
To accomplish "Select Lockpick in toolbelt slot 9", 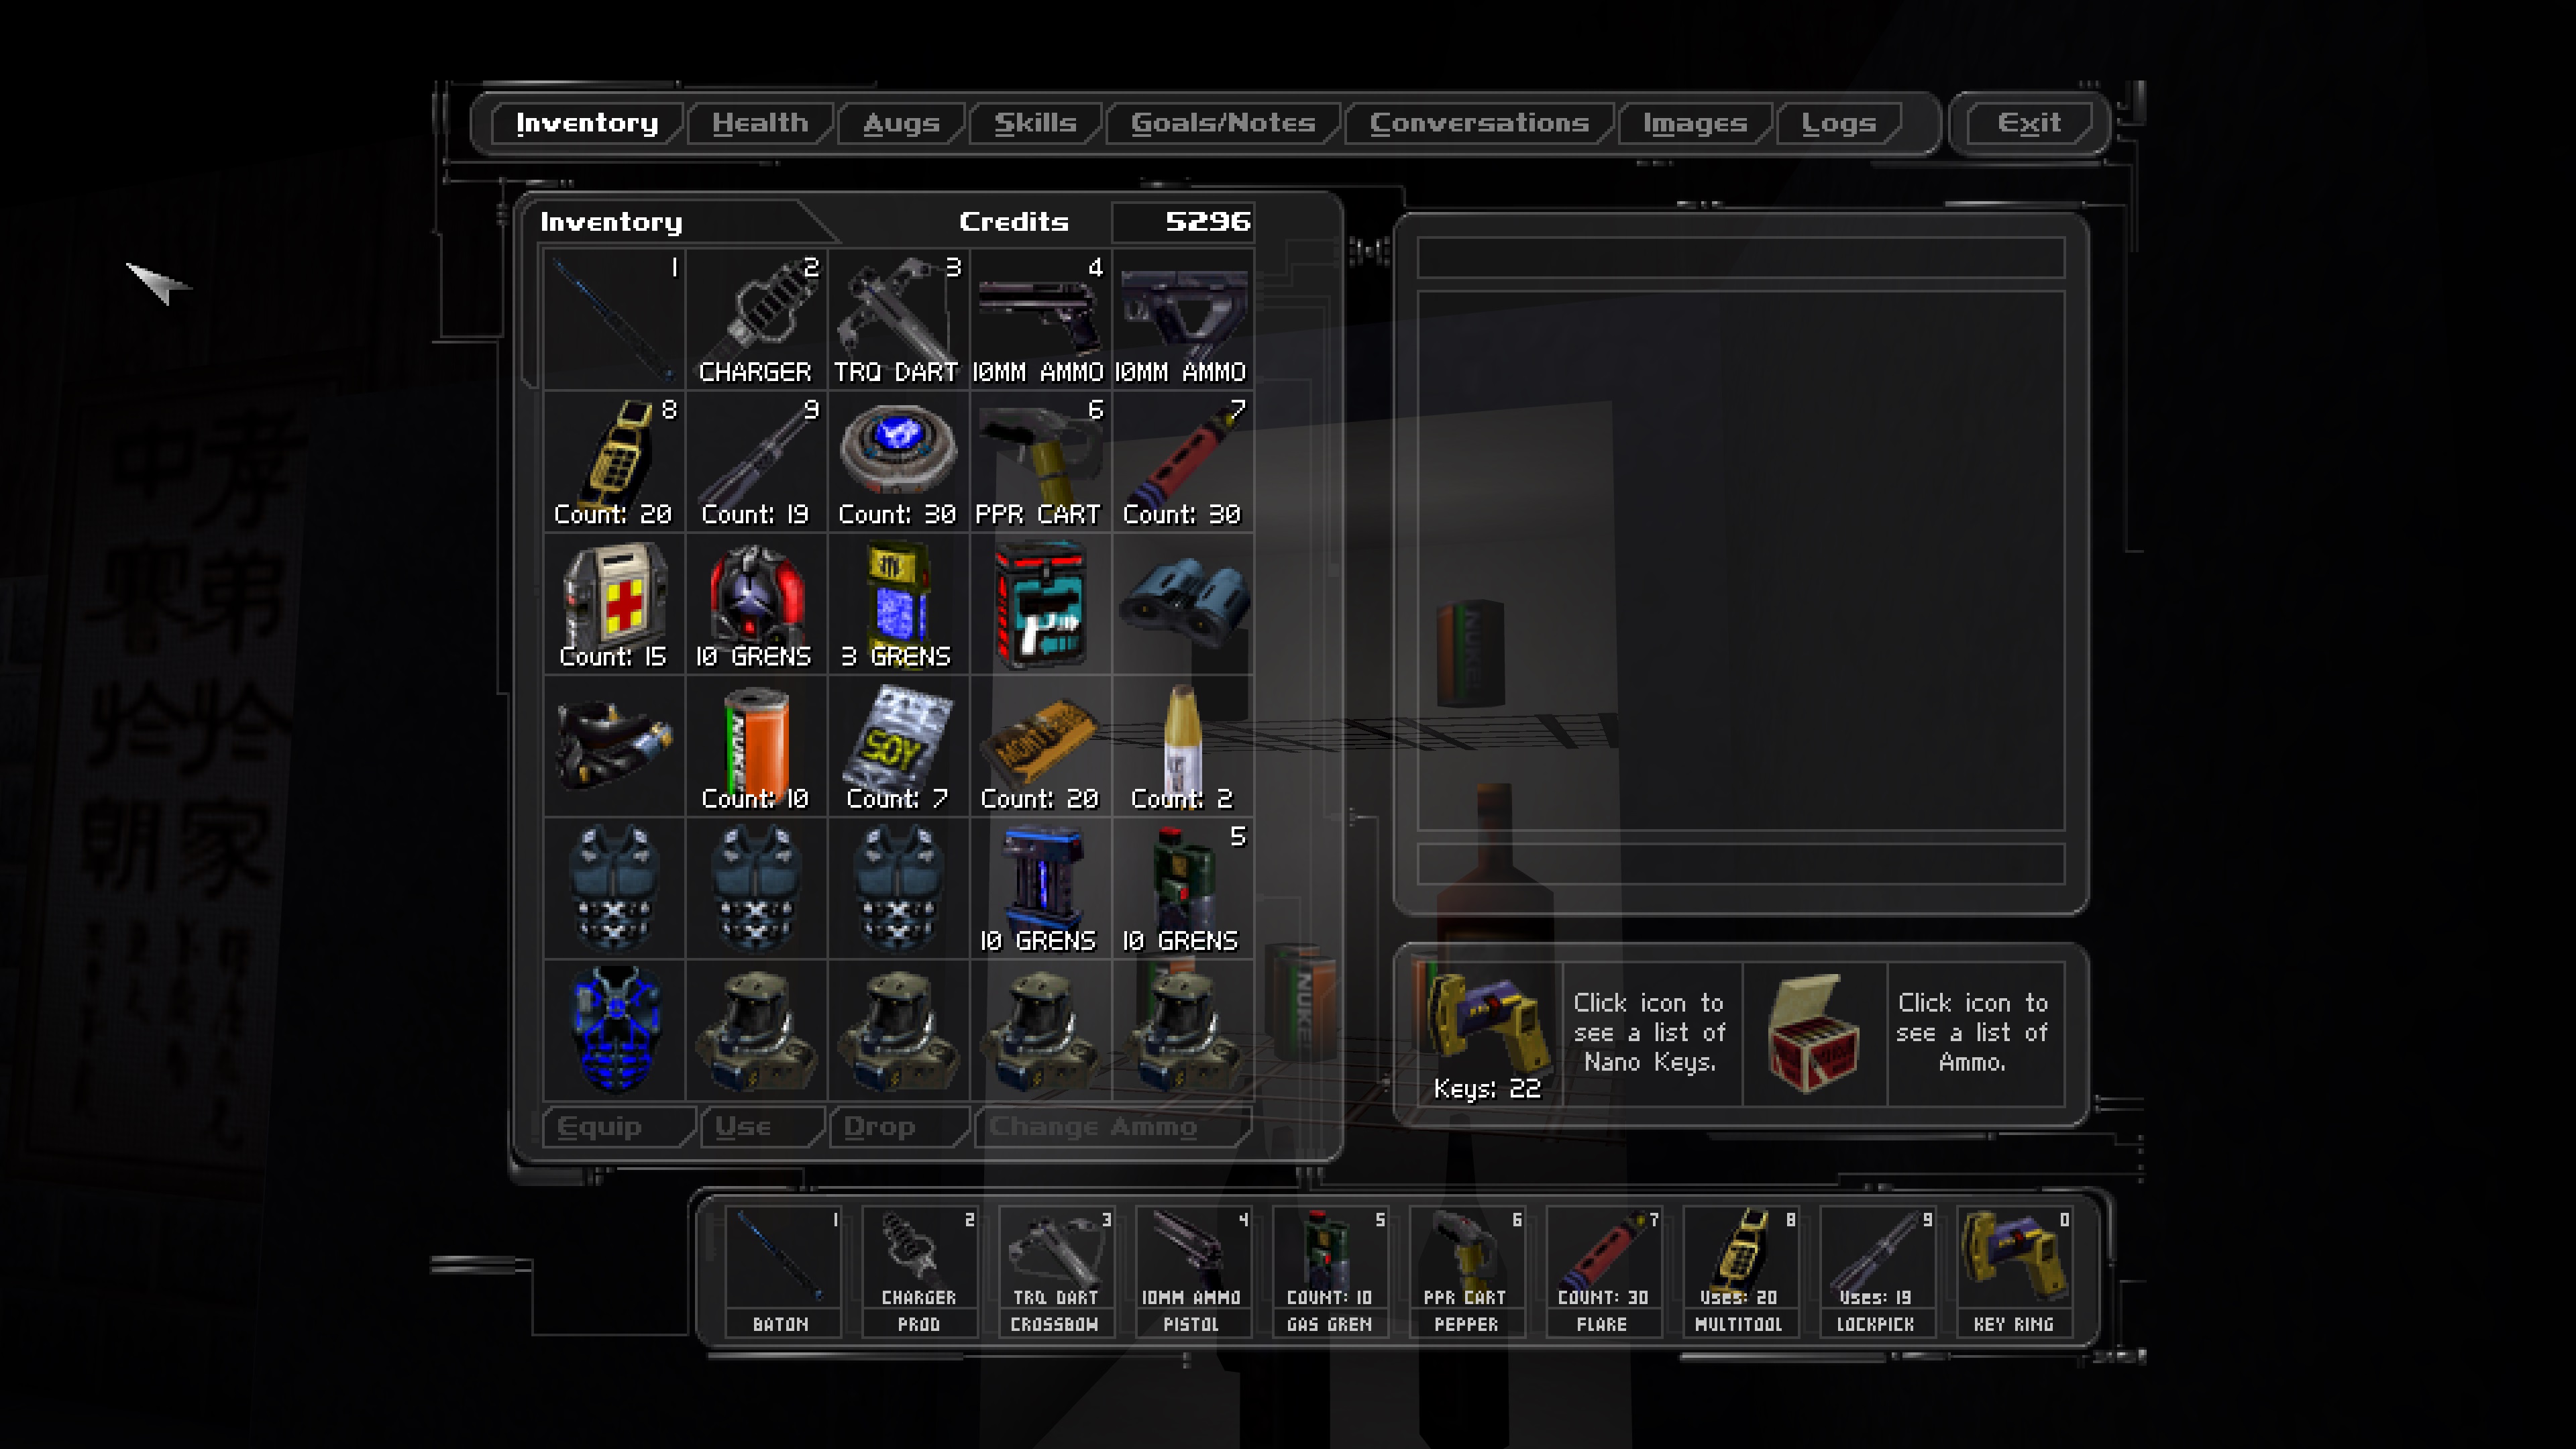I will pos(1877,1271).
